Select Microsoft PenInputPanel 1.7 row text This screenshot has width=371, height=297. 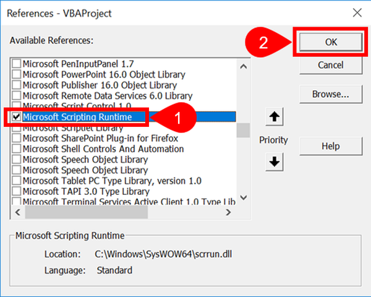coord(79,64)
